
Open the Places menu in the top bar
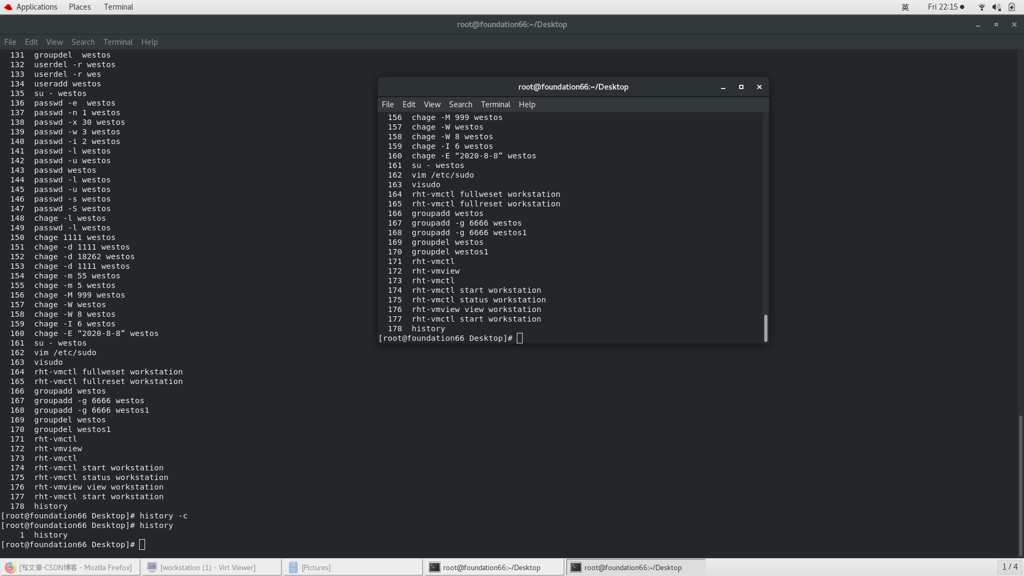[x=79, y=7]
